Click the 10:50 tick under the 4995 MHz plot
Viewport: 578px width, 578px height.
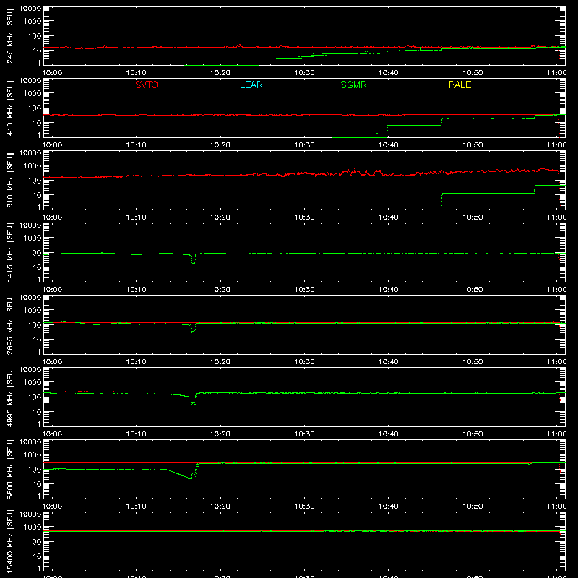tap(473, 434)
